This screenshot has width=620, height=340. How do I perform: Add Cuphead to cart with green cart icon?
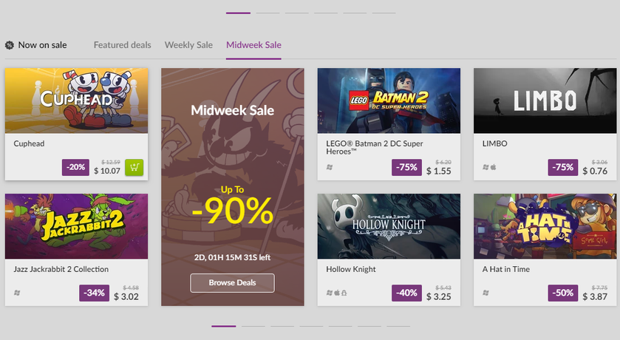coord(134,168)
